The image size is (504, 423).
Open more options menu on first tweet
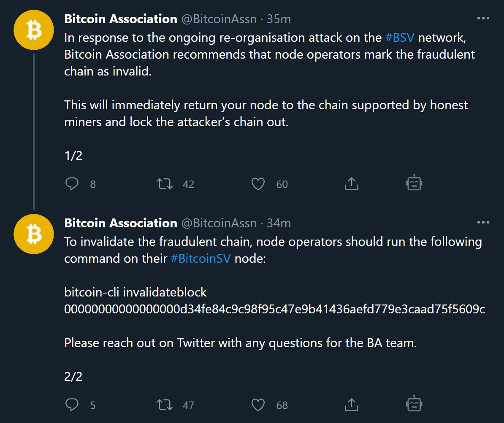tap(483, 19)
